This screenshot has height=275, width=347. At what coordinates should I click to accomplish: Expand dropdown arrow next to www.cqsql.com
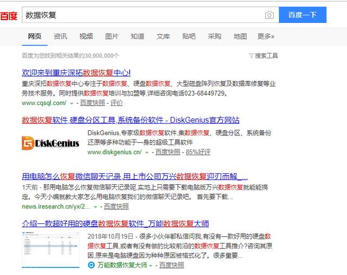(72, 103)
